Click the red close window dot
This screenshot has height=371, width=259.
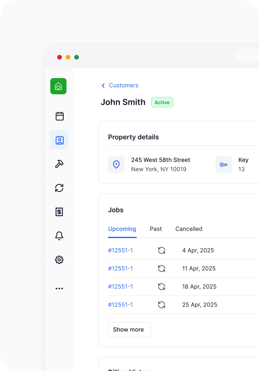pyautogui.click(x=60, y=57)
